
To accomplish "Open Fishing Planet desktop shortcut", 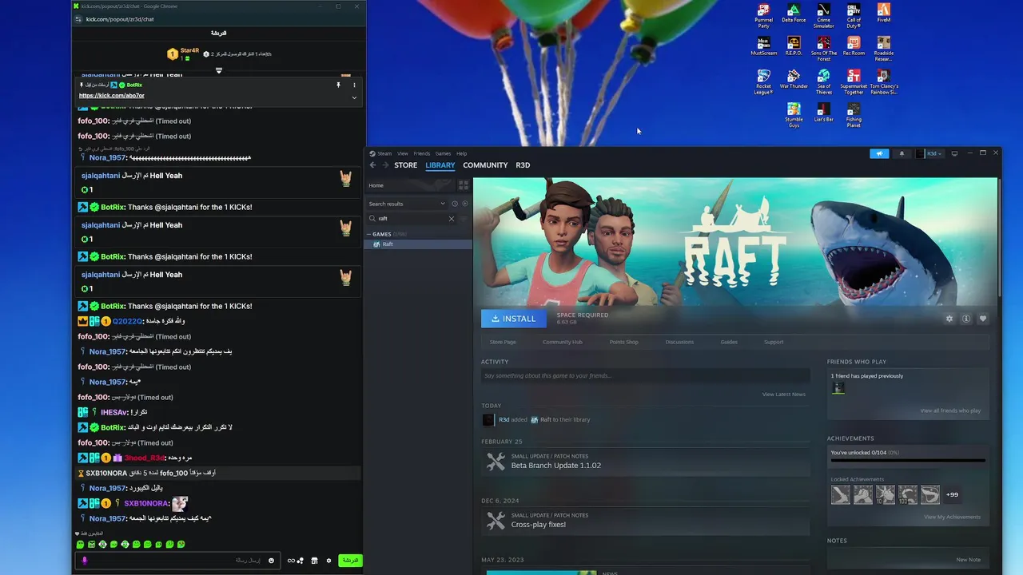I will click(854, 115).
